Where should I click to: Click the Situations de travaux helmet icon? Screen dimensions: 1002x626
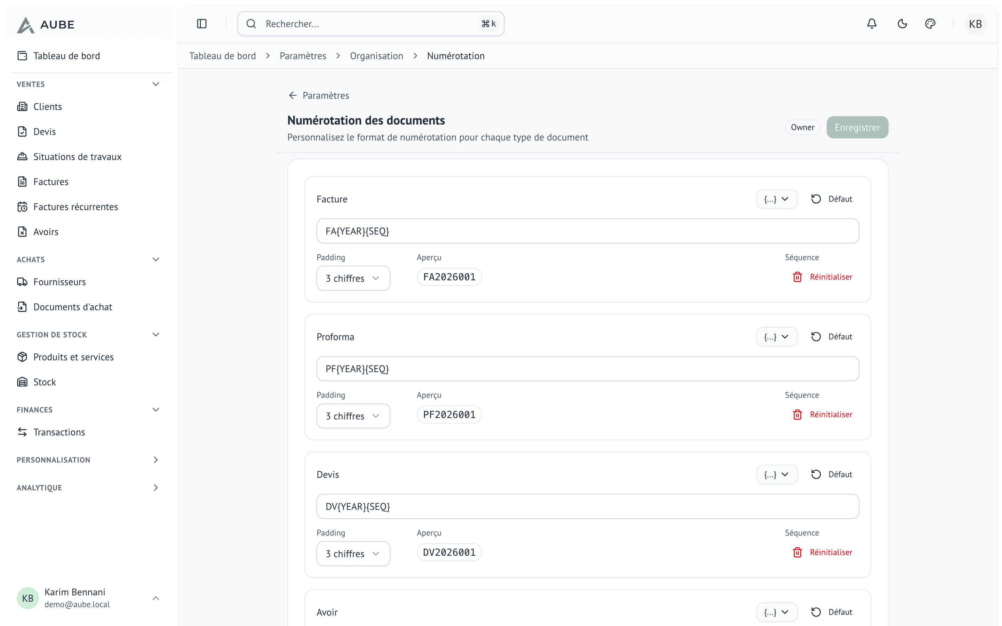[22, 156]
